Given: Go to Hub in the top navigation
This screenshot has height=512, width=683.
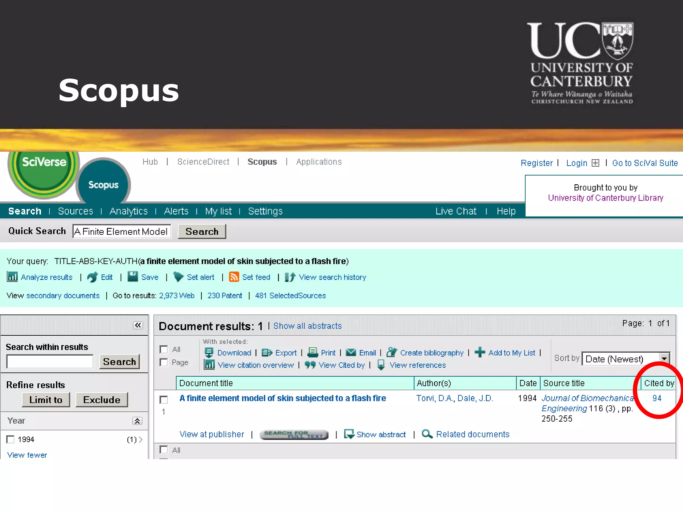Looking at the screenshot, I should pyautogui.click(x=150, y=162).
